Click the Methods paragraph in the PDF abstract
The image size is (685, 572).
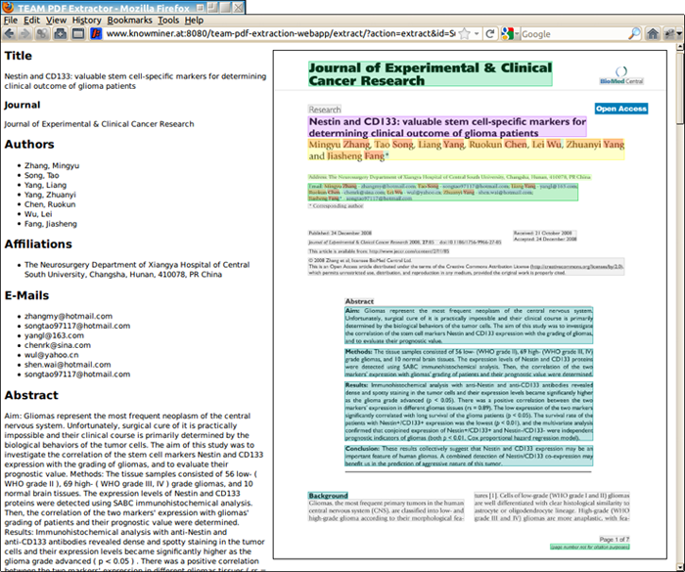pyautogui.click(x=469, y=363)
